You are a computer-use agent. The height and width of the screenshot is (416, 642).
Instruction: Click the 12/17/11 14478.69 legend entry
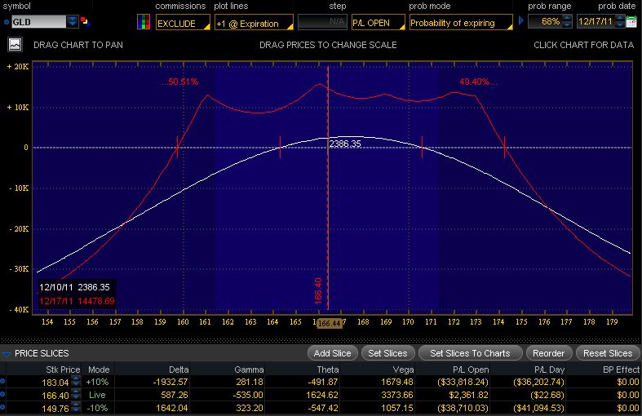point(77,301)
